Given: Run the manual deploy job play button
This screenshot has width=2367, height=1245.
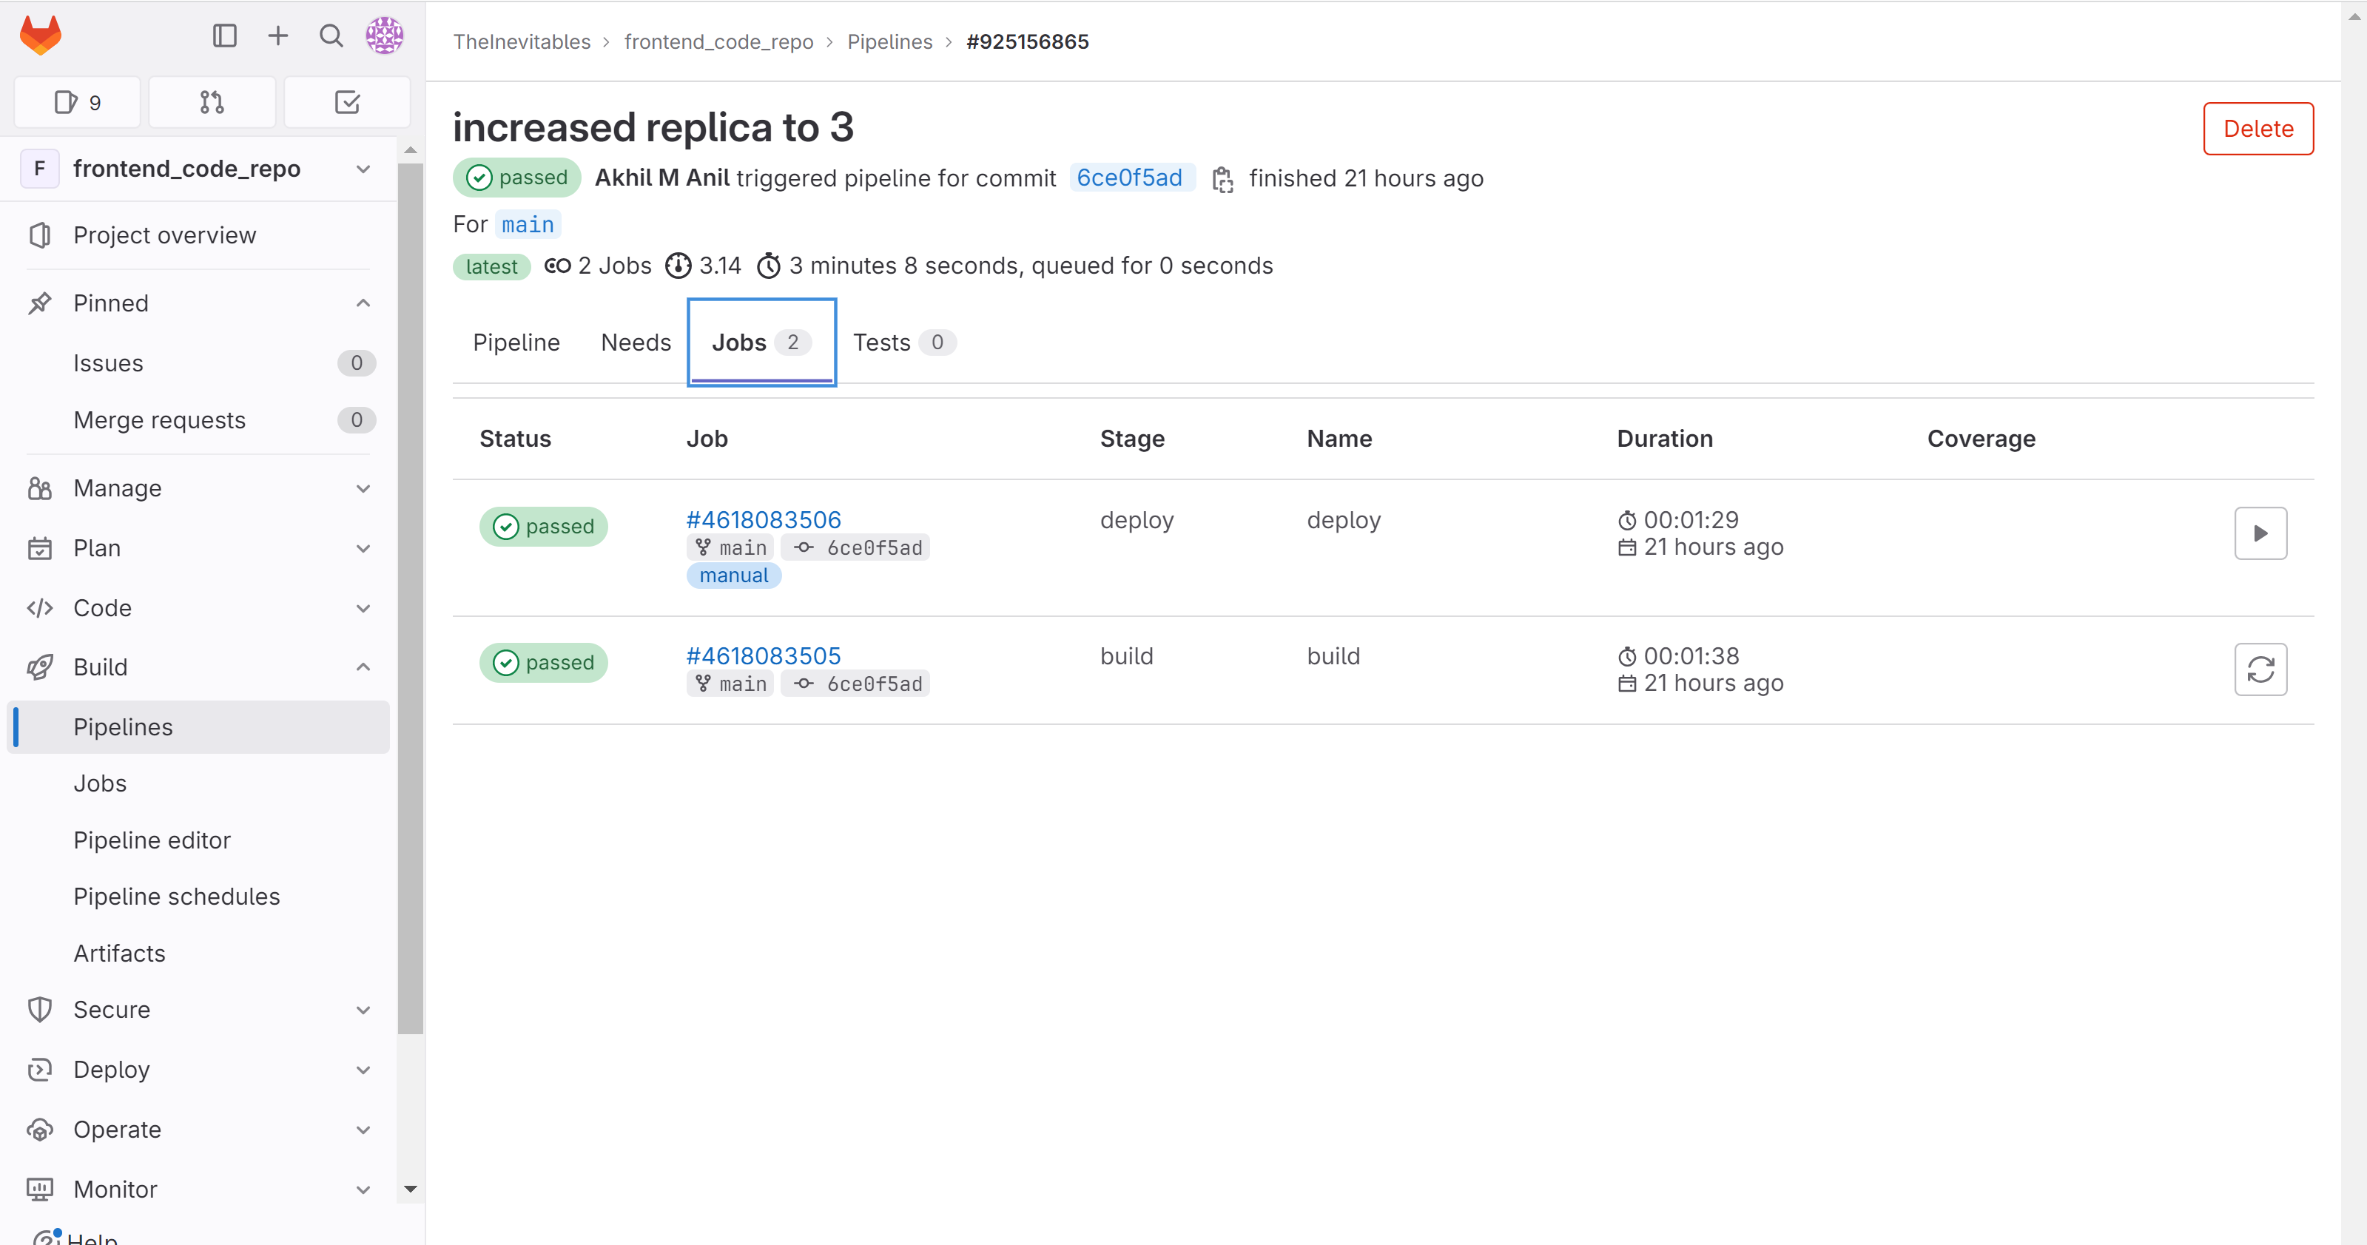Looking at the screenshot, I should pyautogui.click(x=2260, y=533).
